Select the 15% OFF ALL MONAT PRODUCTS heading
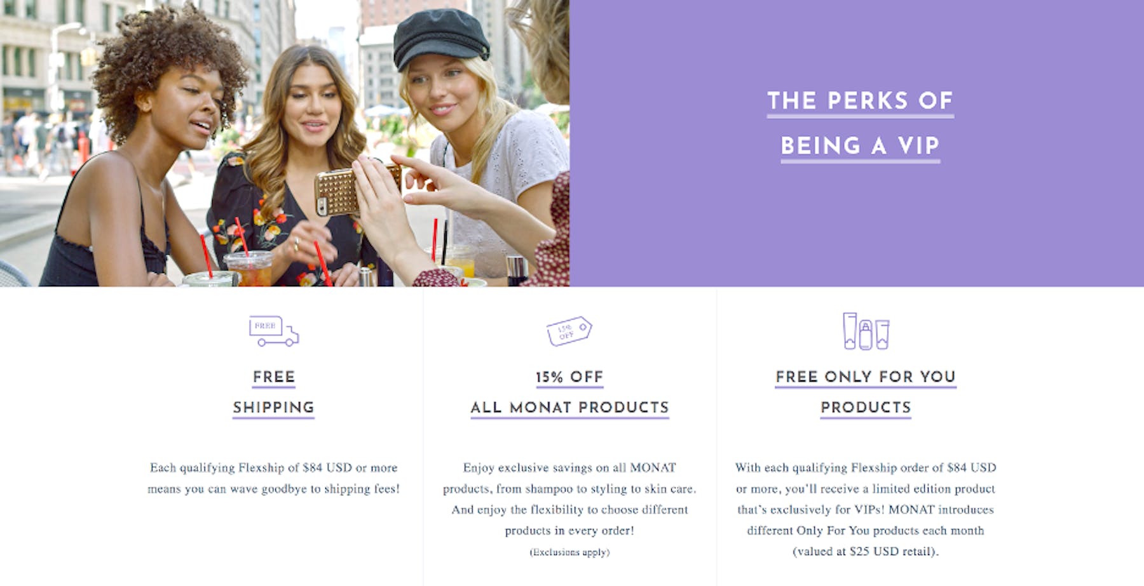Image resolution: width=1144 pixels, height=586 pixels. point(569,392)
